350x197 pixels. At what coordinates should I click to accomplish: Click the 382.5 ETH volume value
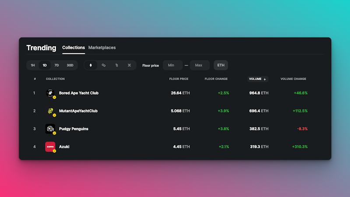tap(259, 129)
